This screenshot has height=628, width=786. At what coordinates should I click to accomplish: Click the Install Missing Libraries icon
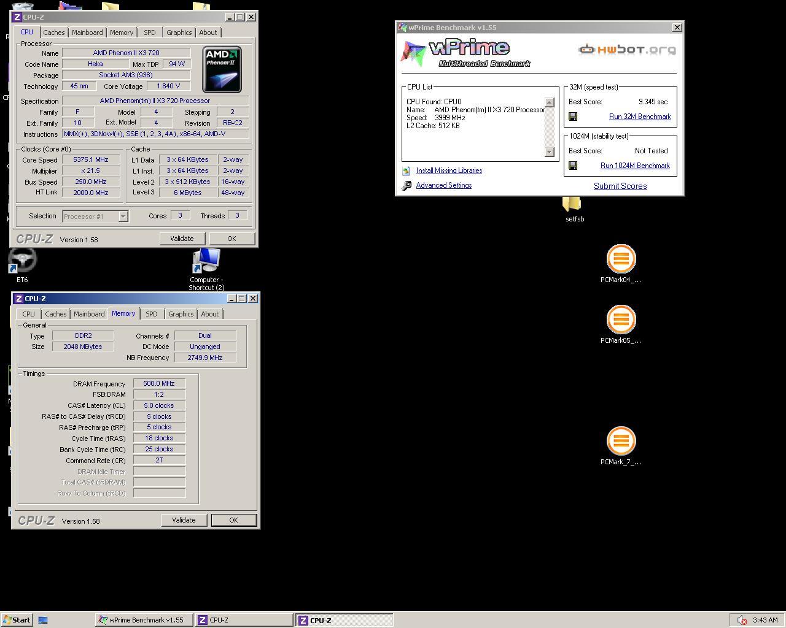pos(407,171)
